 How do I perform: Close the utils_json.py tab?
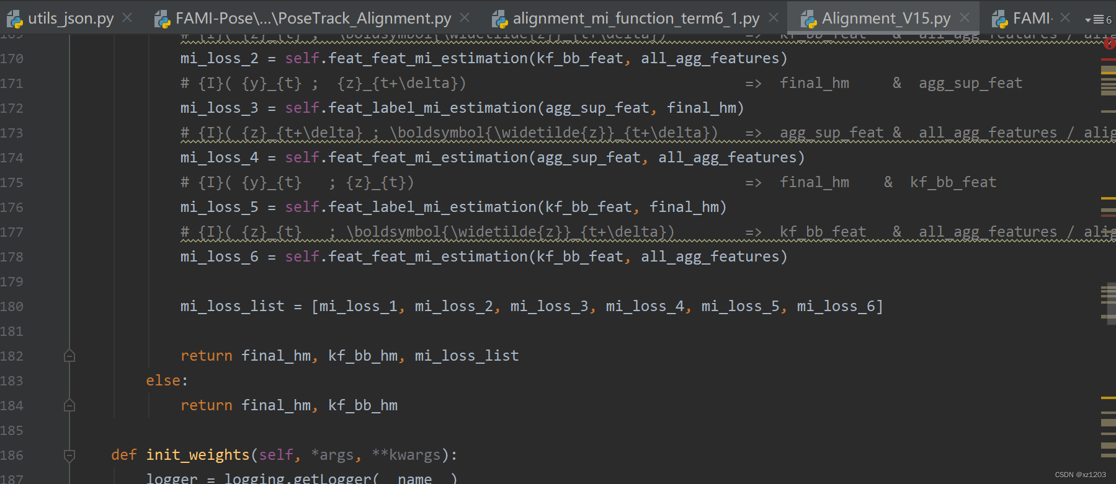(x=127, y=18)
